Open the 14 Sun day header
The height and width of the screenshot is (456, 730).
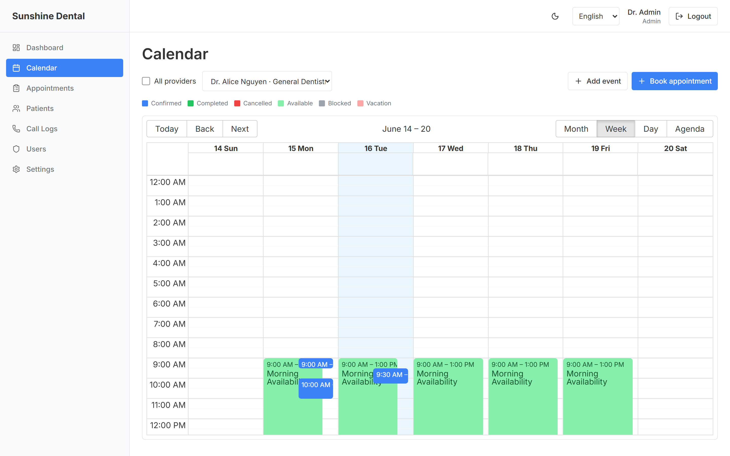pos(226,148)
